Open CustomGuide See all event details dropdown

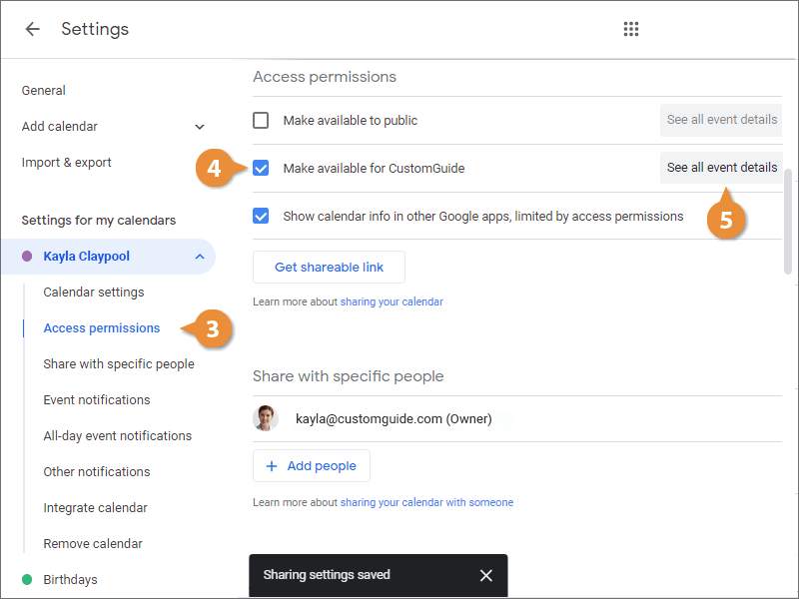[721, 168]
